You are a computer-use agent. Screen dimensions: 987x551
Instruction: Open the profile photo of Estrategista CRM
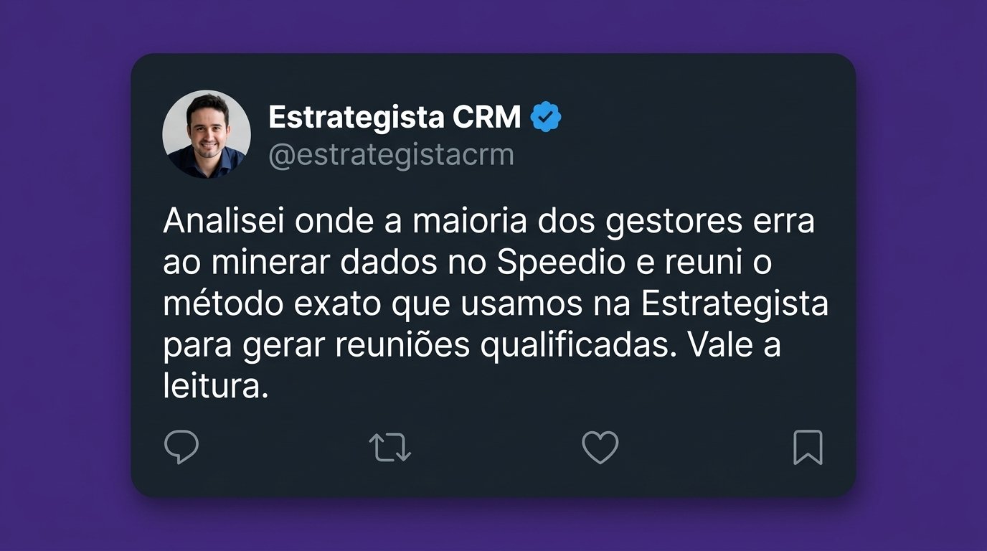207,134
